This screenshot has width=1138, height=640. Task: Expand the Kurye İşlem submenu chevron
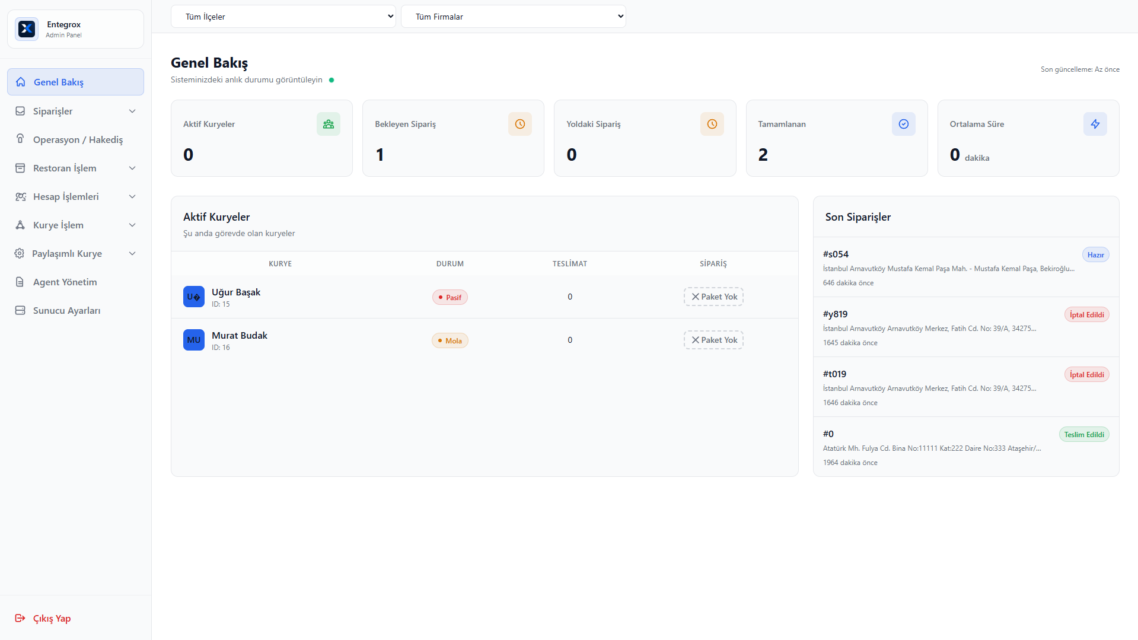132,225
